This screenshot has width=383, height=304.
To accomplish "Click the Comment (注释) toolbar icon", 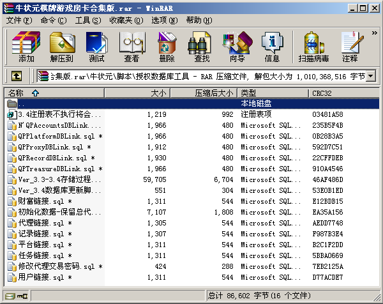I will click(x=350, y=47).
